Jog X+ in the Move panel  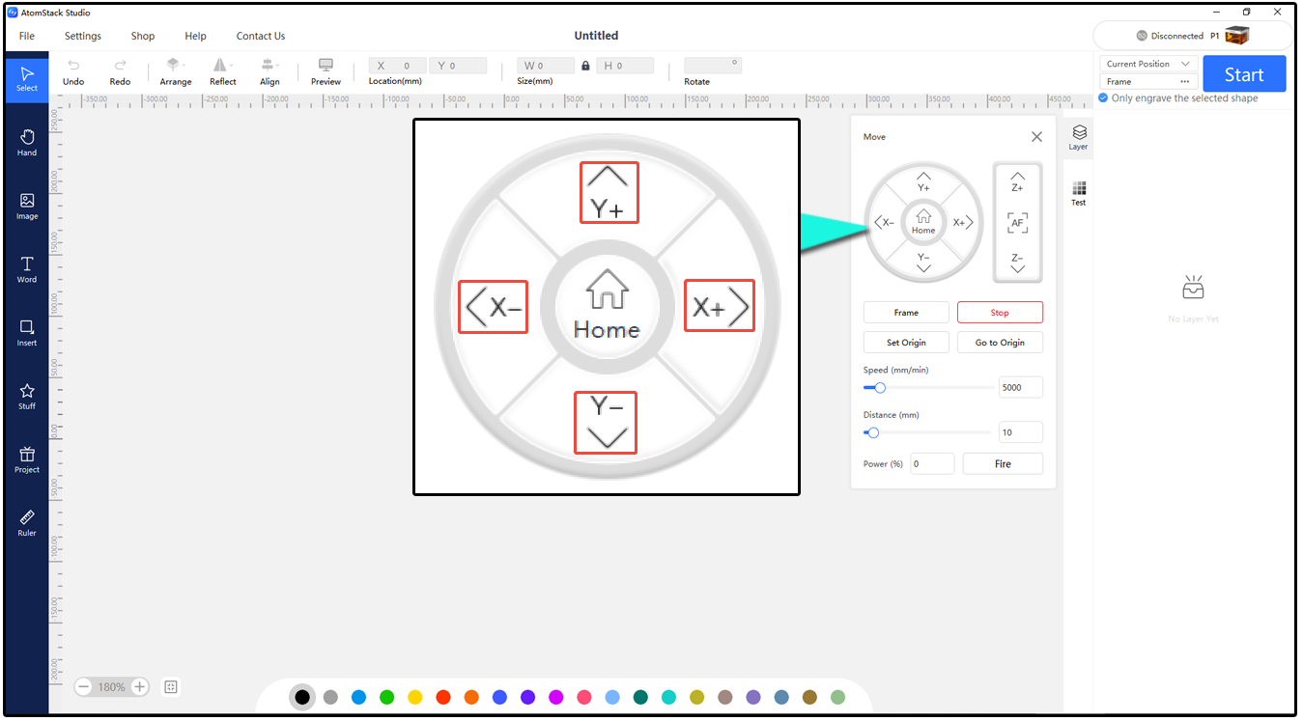(963, 222)
